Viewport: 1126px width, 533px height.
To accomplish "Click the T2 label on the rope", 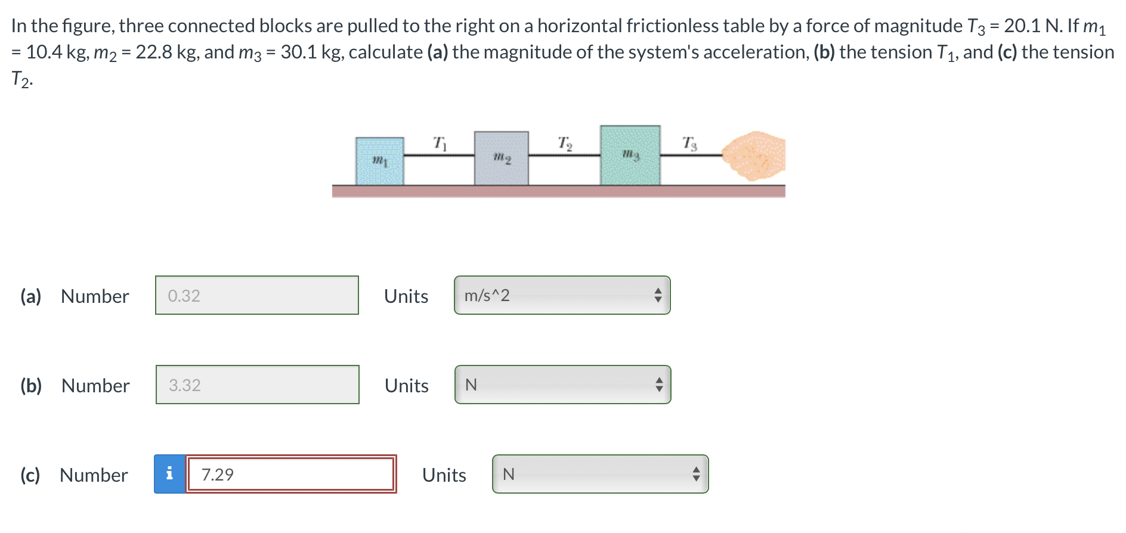I will (565, 143).
